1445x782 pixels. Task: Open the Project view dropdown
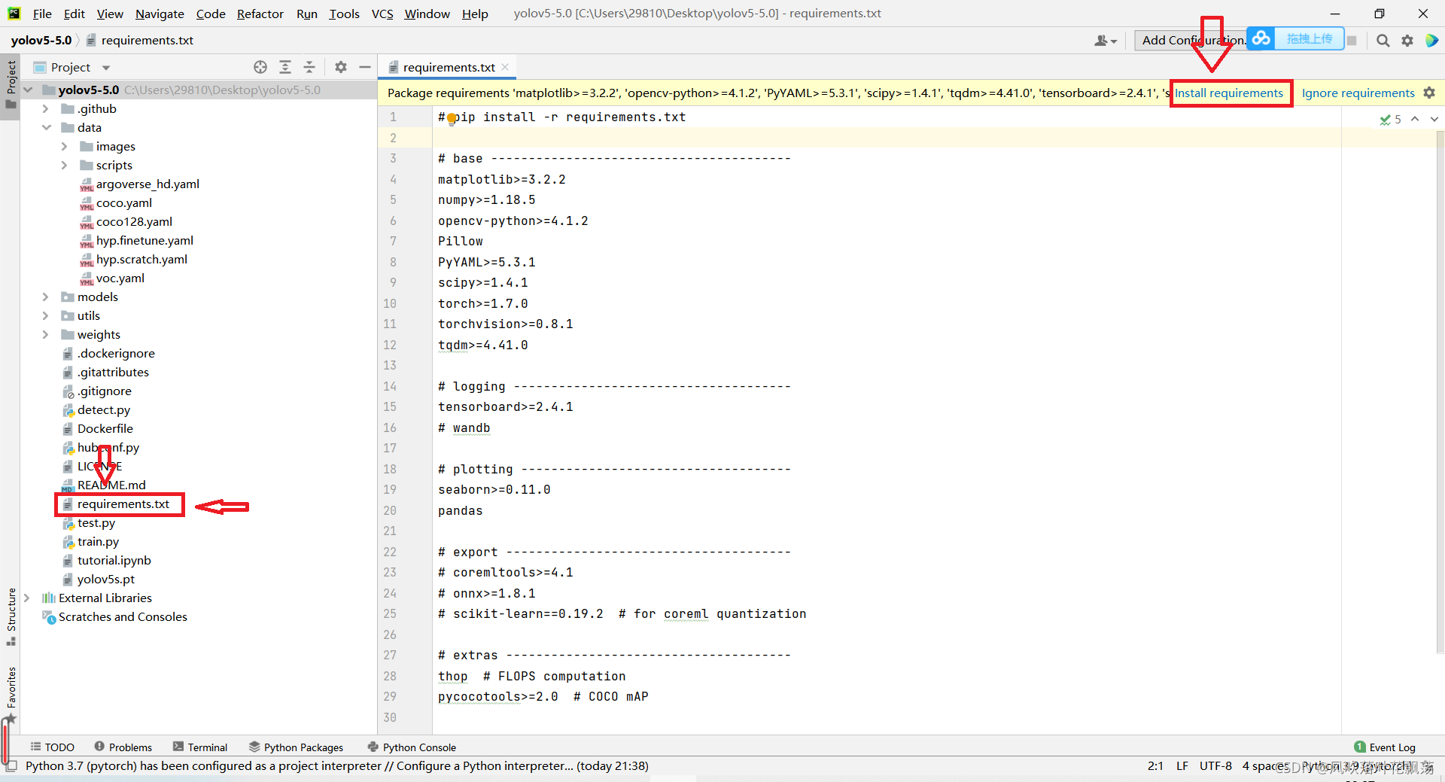coord(106,68)
